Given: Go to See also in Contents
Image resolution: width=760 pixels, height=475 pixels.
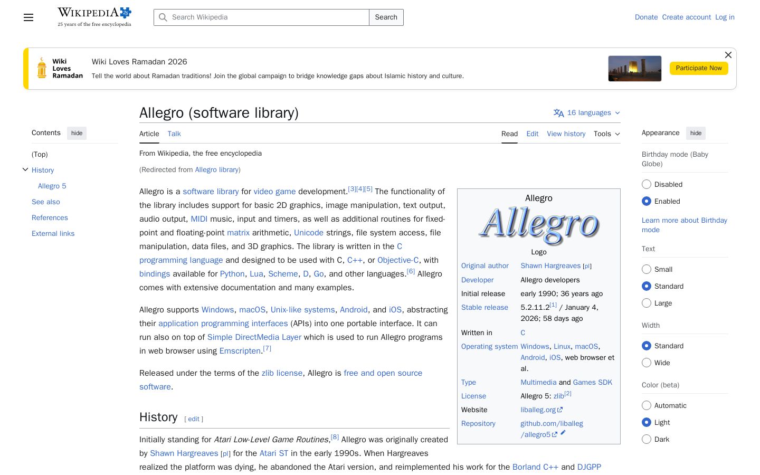Looking at the screenshot, I should [x=46, y=202].
